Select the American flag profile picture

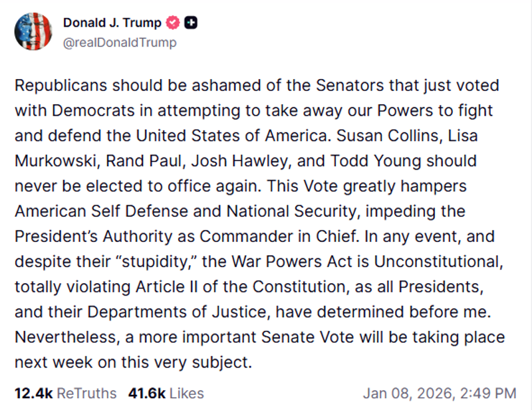pos(33,32)
